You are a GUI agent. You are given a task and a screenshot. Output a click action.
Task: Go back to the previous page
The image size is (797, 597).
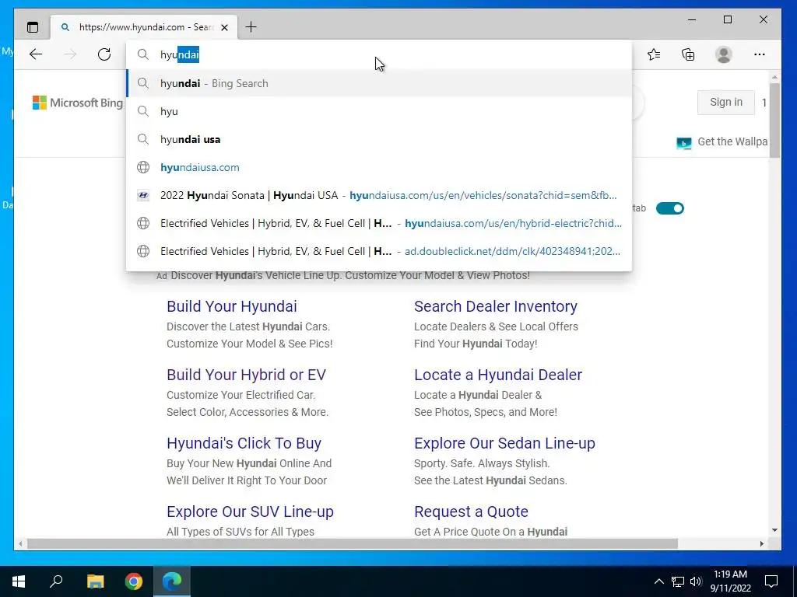[x=36, y=54]
